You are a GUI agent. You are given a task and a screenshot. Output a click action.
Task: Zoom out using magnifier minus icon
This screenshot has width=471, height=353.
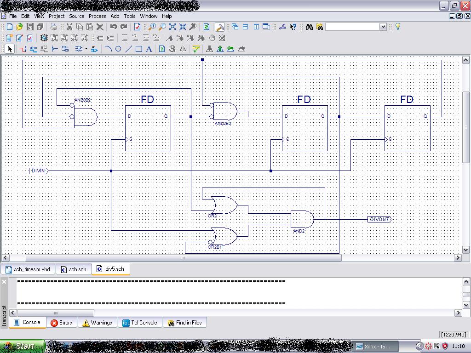click(x=162, y=27)
